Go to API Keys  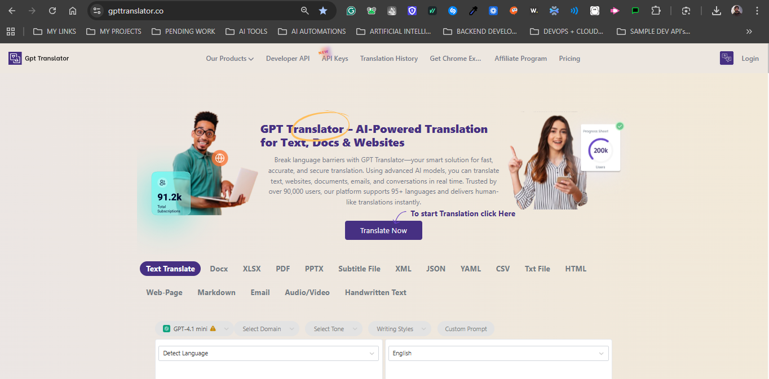click(335, 59)
